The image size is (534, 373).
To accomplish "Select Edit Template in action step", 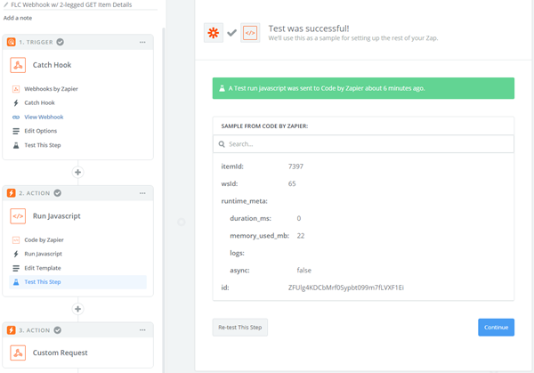I will click(x=43, y=268).
